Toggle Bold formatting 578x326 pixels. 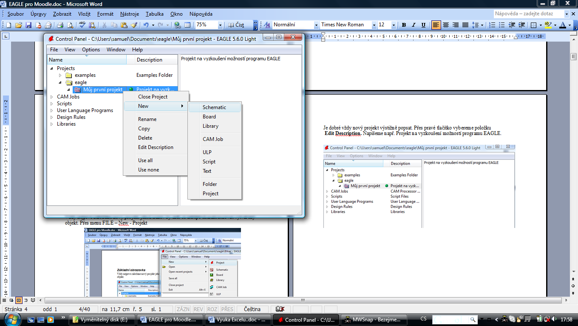click(404, 25)
